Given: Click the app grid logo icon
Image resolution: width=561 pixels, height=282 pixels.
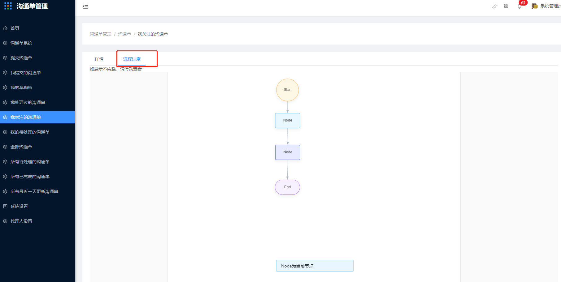Looking at the screenshot, I should 8,6.
